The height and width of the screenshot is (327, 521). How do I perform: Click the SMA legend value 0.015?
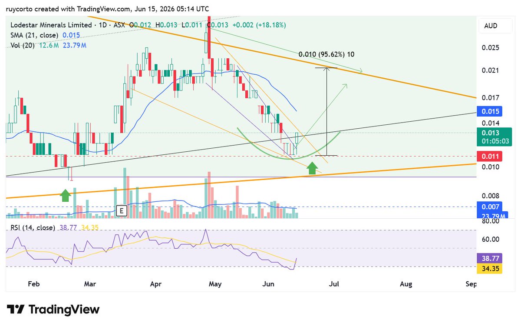(x=71, y=35)
